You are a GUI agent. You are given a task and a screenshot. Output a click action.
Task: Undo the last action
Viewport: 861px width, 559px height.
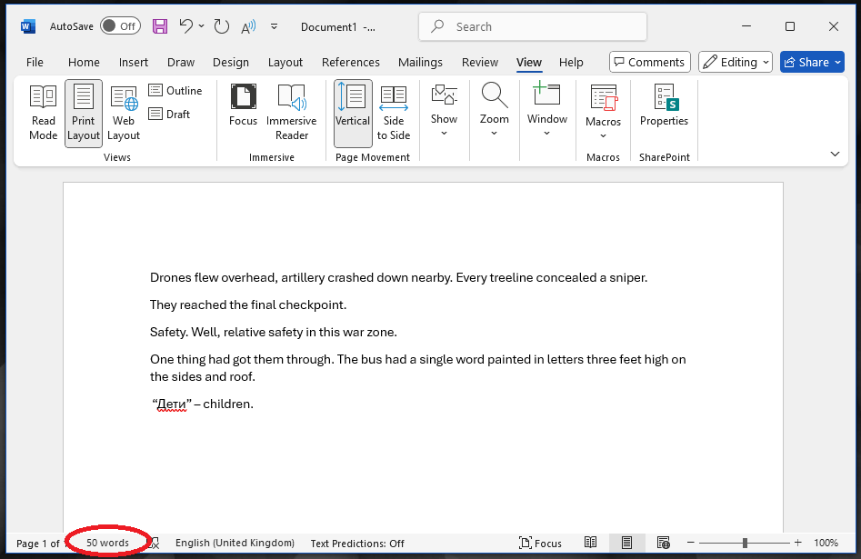coord(186,26)
